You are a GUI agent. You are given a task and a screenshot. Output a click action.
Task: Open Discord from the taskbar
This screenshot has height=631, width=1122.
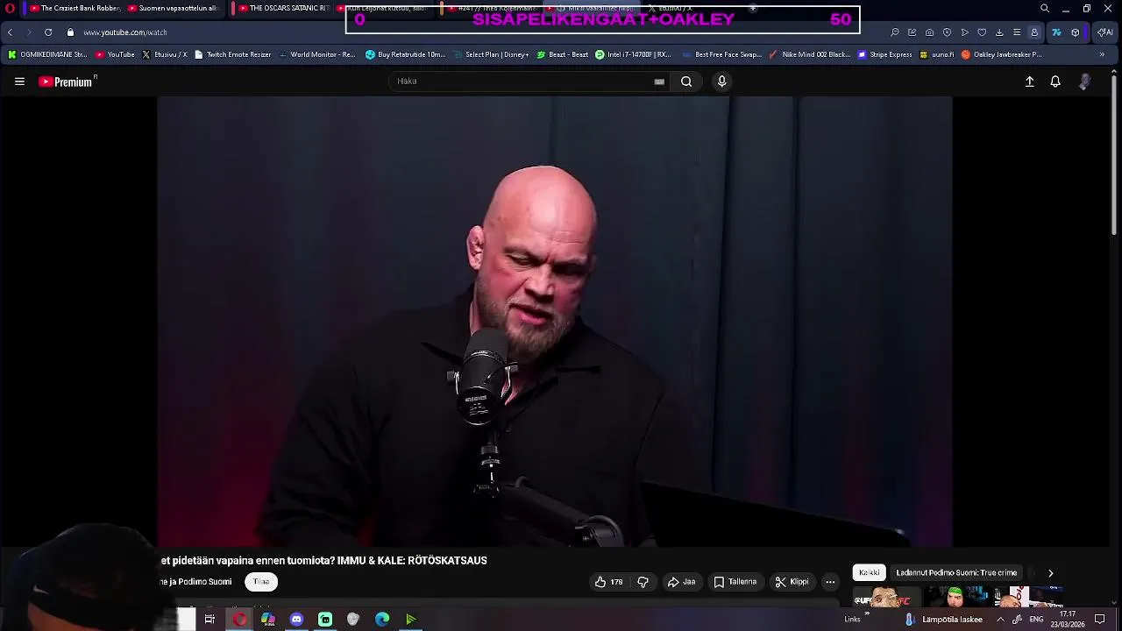tap(296, 620)
